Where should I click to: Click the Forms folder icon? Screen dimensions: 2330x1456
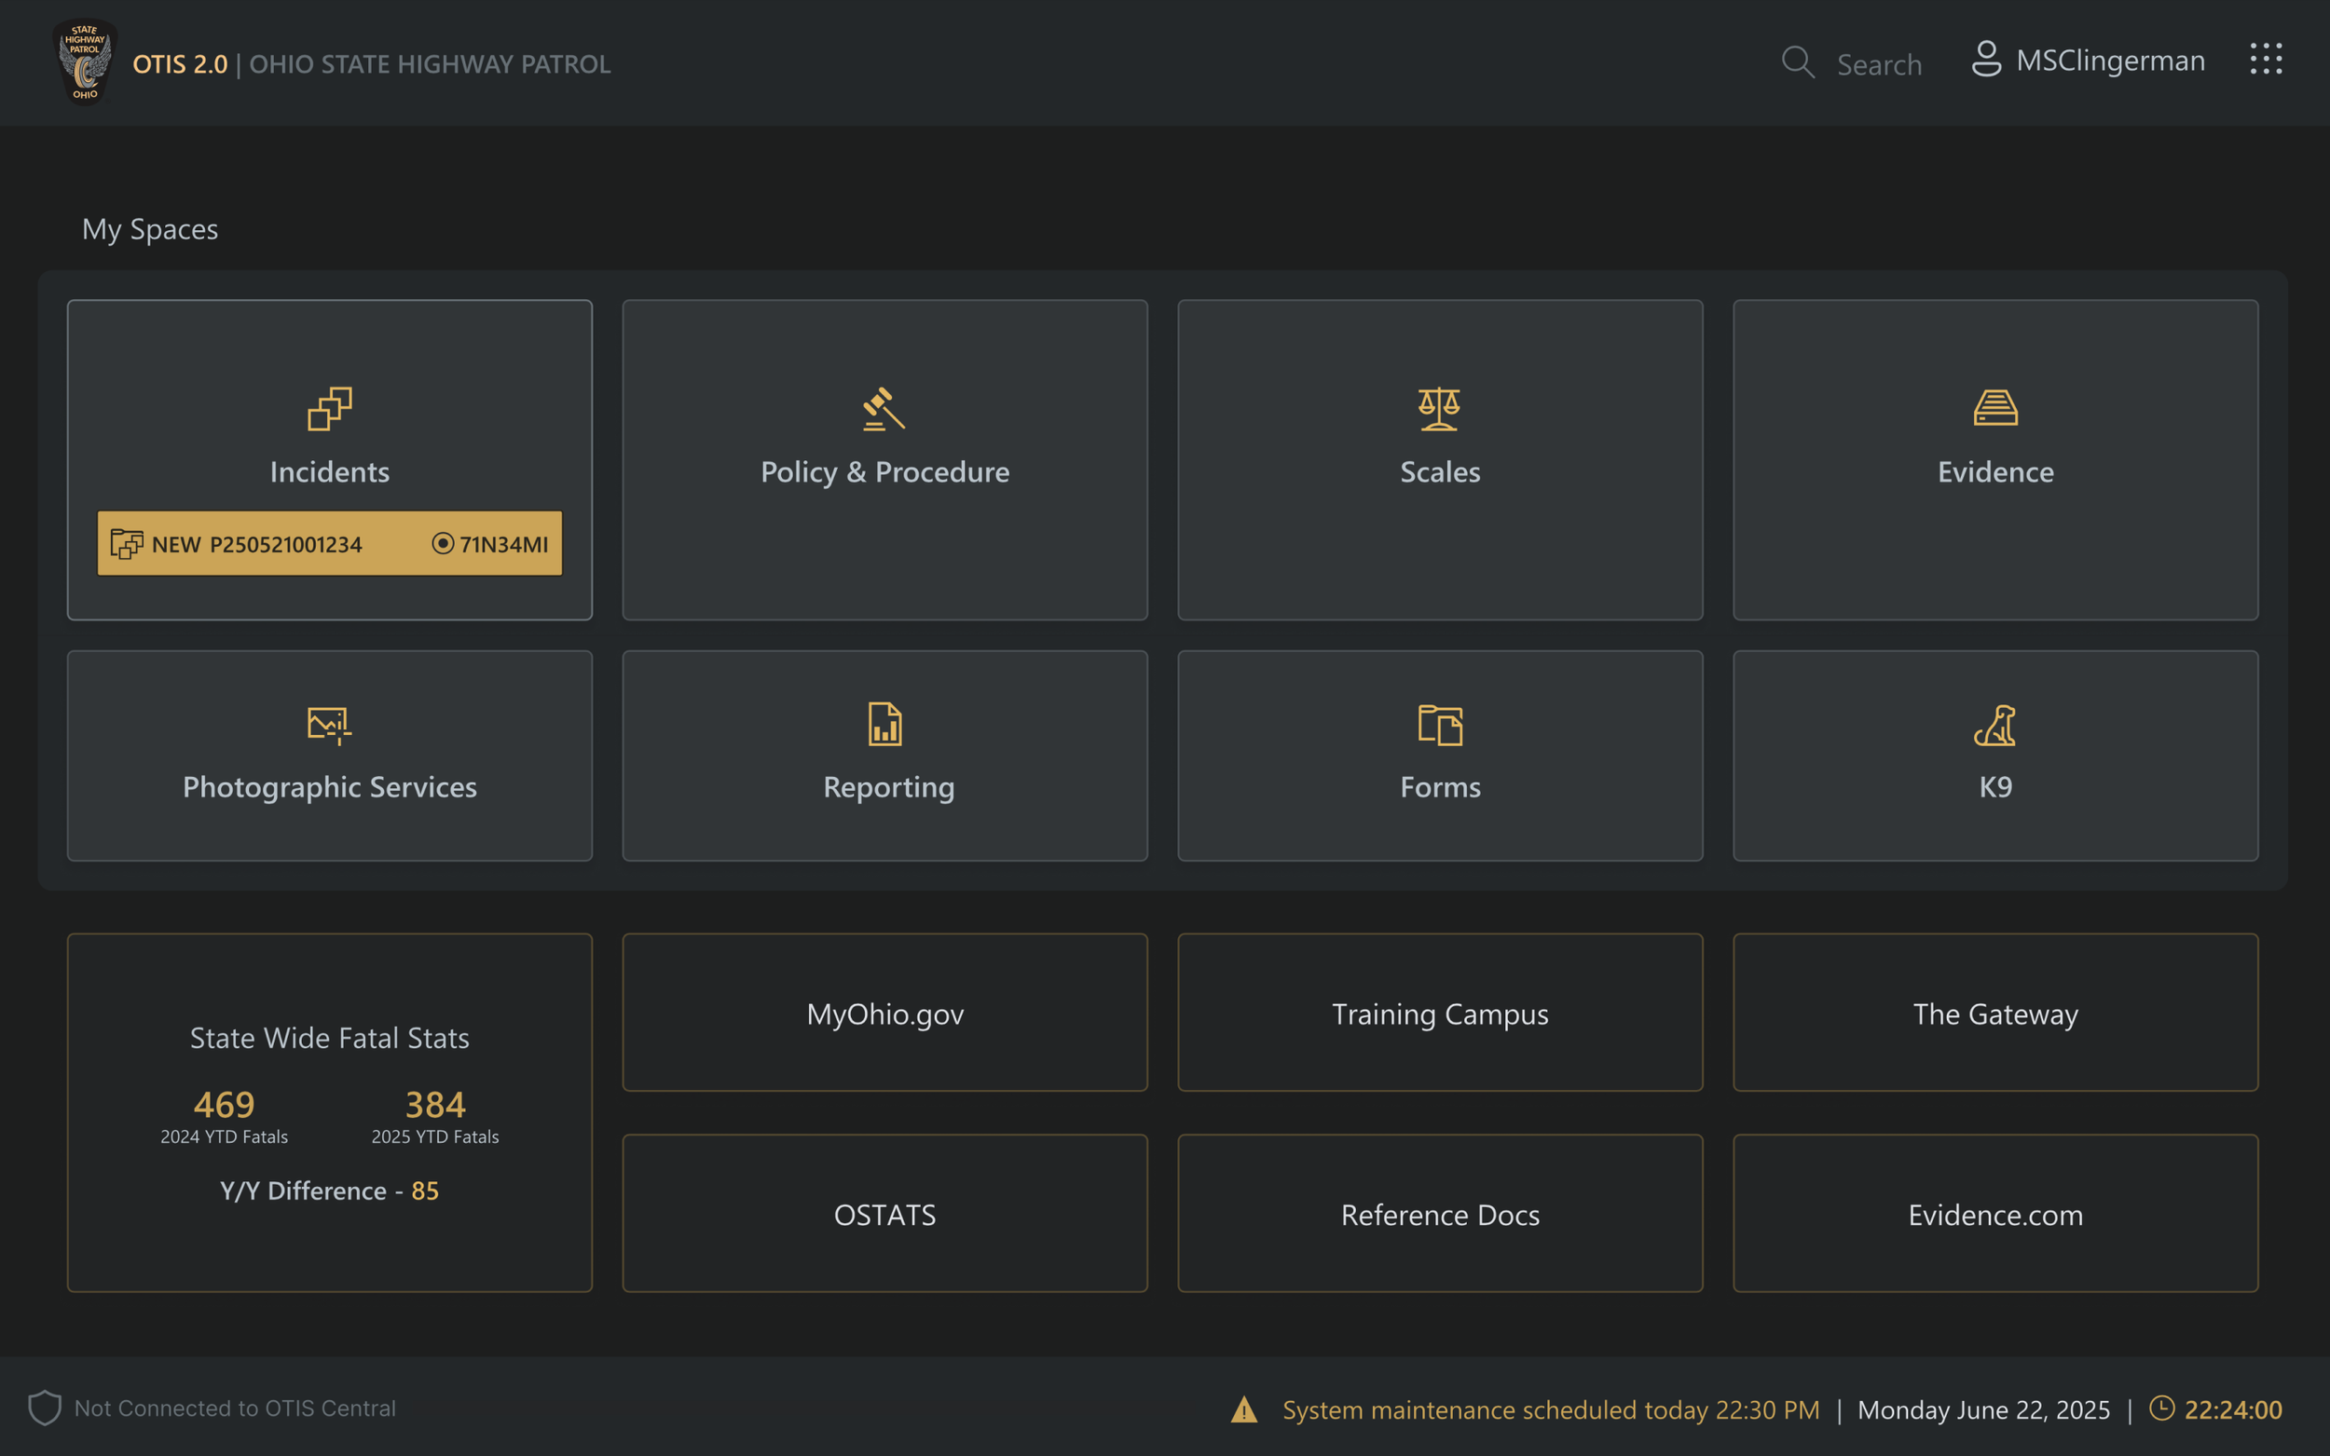(x=1440, y=724)
